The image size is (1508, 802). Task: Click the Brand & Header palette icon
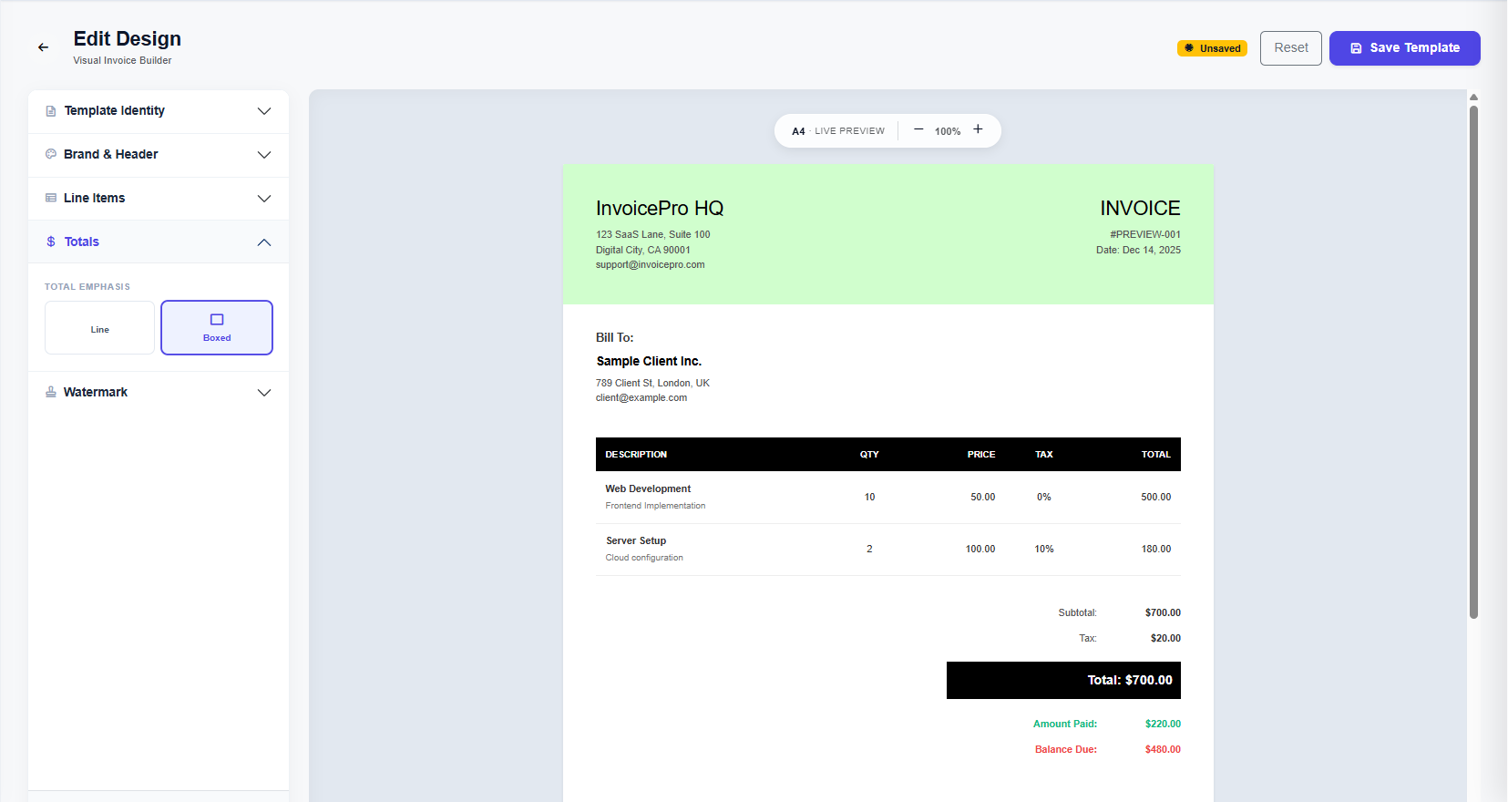click(51, 154)
